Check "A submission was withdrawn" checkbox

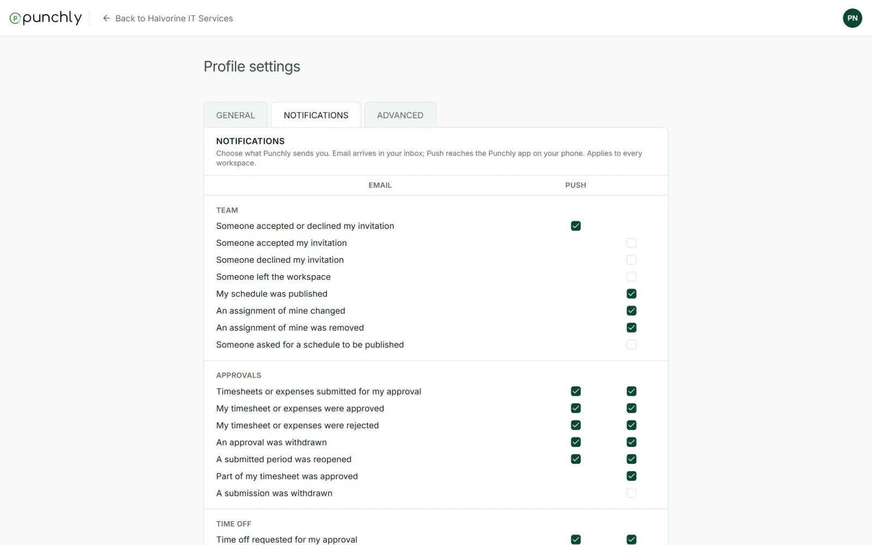tap(631, 493)
